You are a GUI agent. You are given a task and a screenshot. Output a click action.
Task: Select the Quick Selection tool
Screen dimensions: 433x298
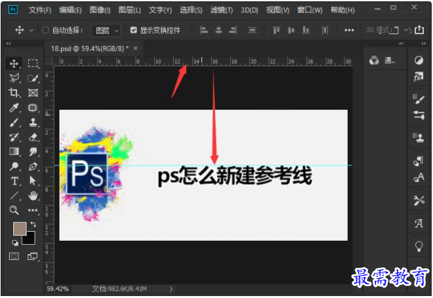[33, 78]
